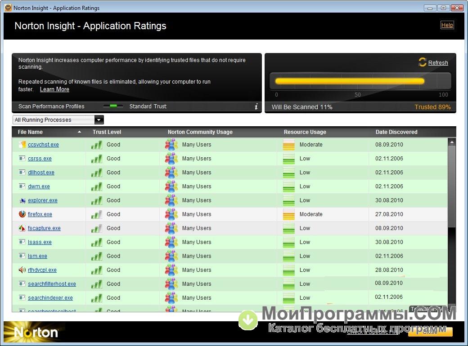Click the rthdvcpl.exe speaker icon
This screenshot has height=346, width=468.
pos(22,270)
